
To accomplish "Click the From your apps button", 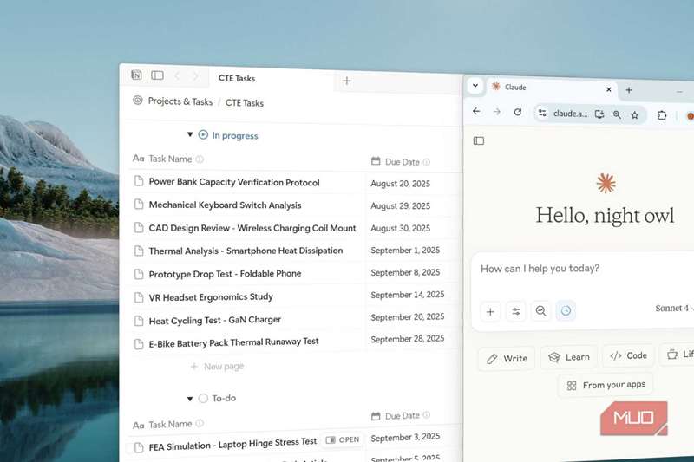I will click(x=606, y=385).
